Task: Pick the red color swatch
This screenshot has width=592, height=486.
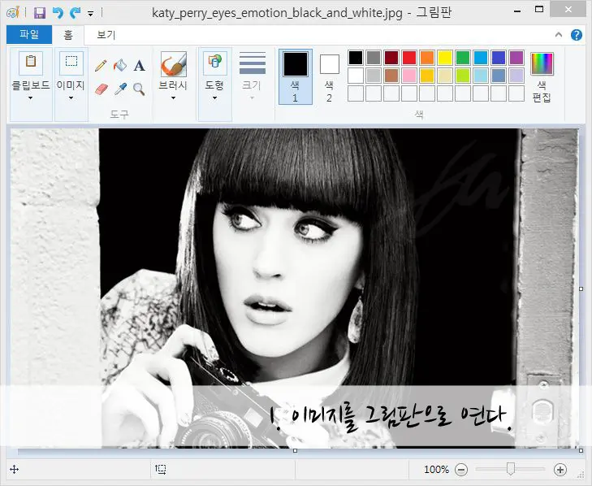Action: pos(409,58)
